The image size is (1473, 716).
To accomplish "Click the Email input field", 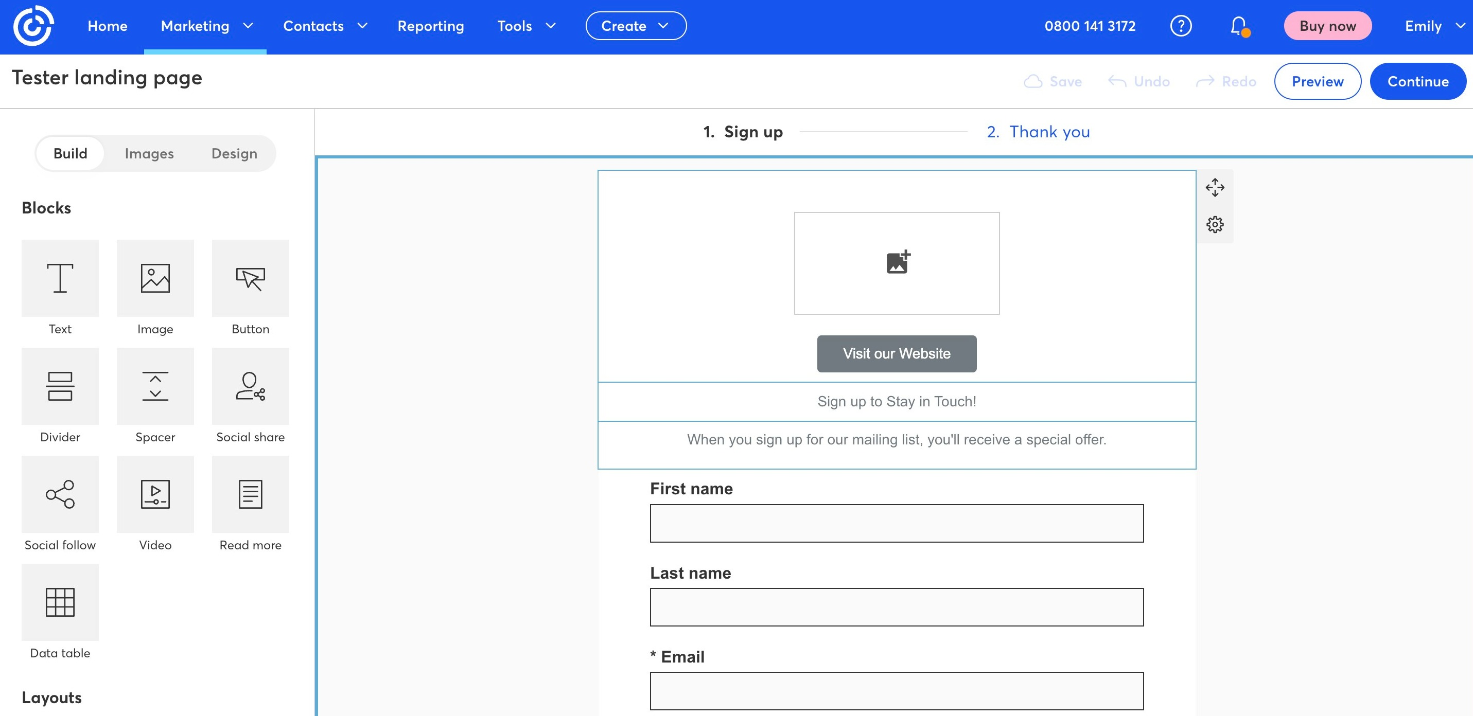I will tap(896, 691).
